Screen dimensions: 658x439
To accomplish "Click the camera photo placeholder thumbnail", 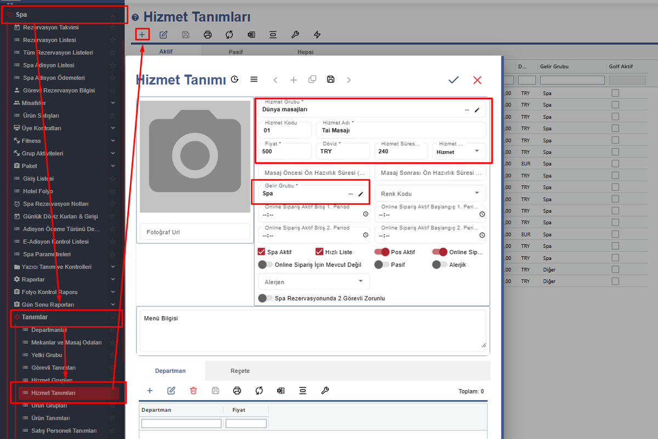I will (x=194, y=156).
